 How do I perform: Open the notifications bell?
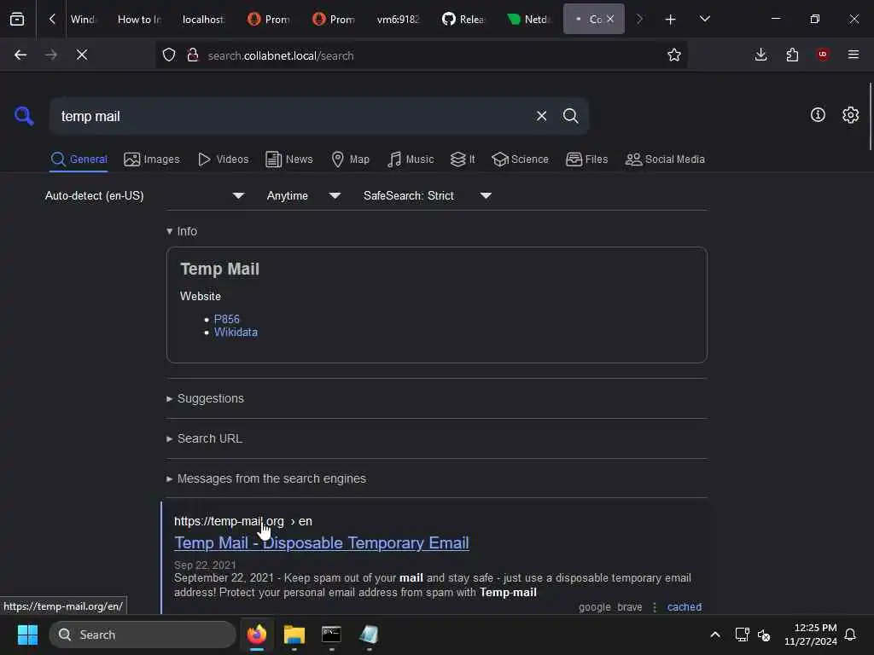850,635
